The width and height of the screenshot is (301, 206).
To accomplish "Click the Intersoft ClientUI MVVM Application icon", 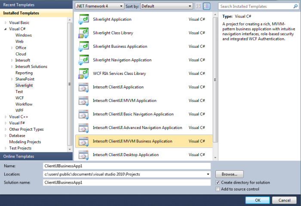I will tap(83, 101).
